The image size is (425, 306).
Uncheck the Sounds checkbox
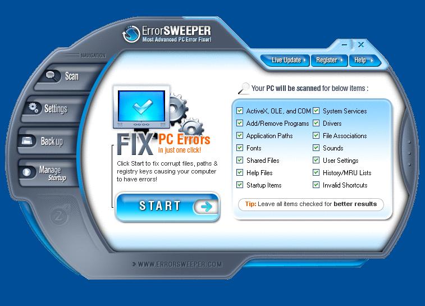316,148
